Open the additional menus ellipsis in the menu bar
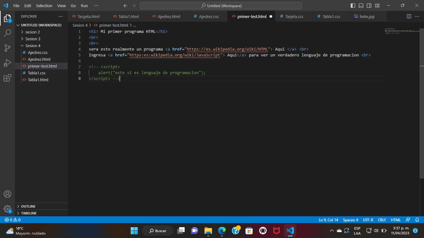This screenshot has width=424, height=238. coord(96,6)
